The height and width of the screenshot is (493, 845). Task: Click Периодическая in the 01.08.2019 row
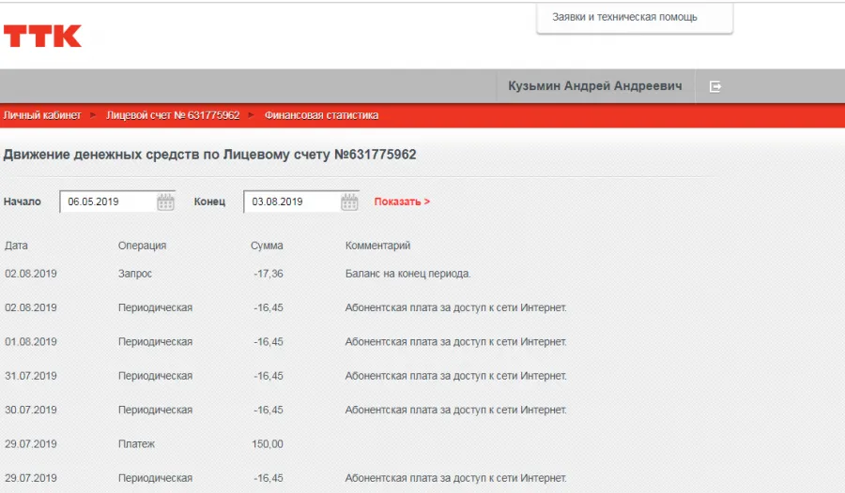click(x=155, y=342)
